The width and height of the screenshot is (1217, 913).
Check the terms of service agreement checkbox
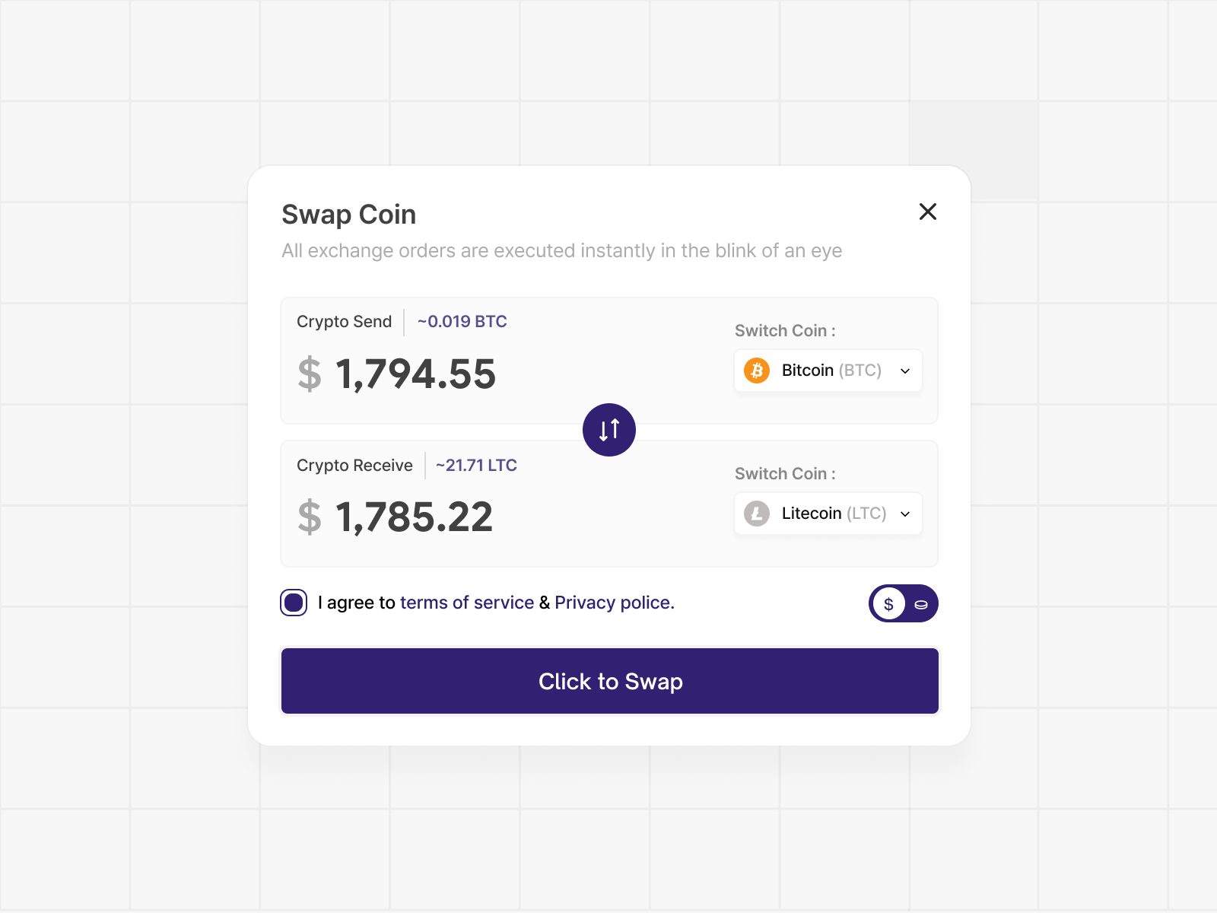click(294, 603)
